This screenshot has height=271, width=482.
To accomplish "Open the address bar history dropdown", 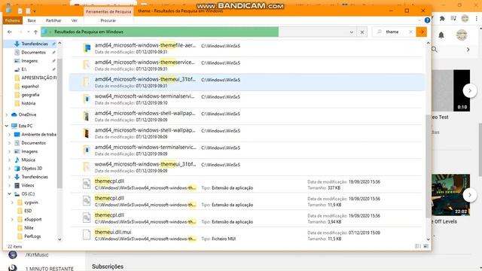I will click(x=352, y=32).
